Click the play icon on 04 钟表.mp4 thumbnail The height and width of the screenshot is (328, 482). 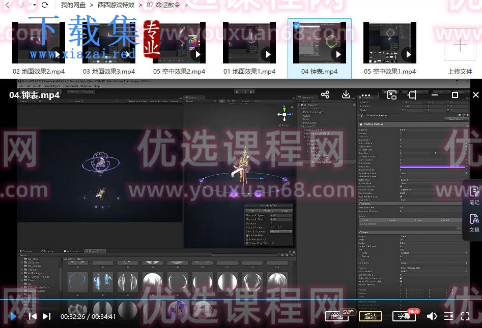(x=338, y=54)
